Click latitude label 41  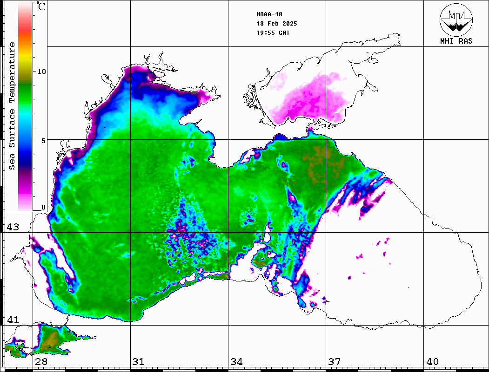point(13,320)
